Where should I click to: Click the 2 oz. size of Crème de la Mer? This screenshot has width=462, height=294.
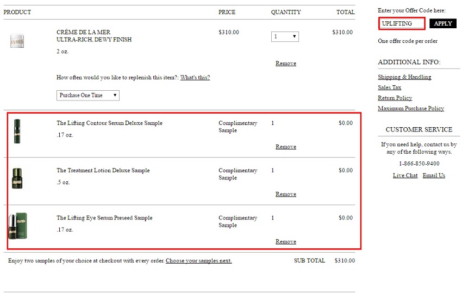tap(63, 51)
